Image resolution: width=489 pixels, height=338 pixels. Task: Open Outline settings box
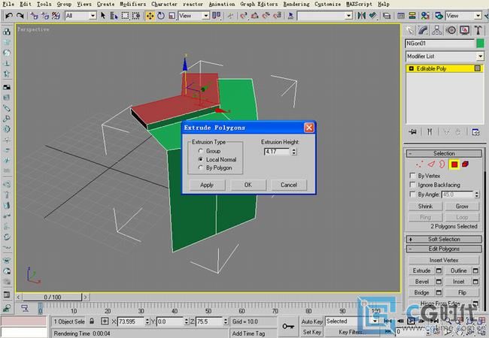click(x=475, y=270)
